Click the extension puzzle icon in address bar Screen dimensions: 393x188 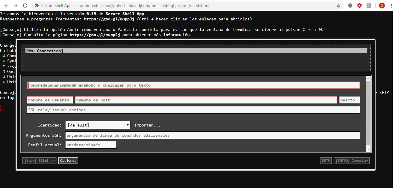point(37,6)
